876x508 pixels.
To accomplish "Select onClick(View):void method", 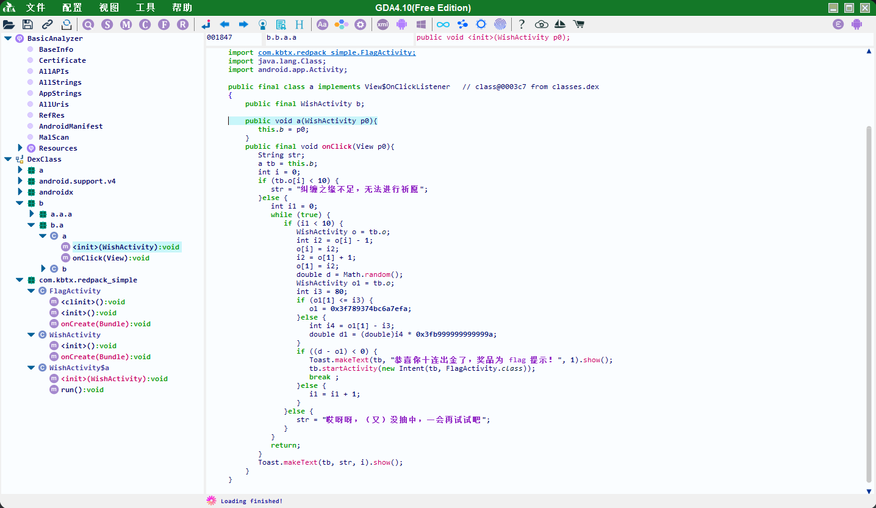I will tap(111, 258).
